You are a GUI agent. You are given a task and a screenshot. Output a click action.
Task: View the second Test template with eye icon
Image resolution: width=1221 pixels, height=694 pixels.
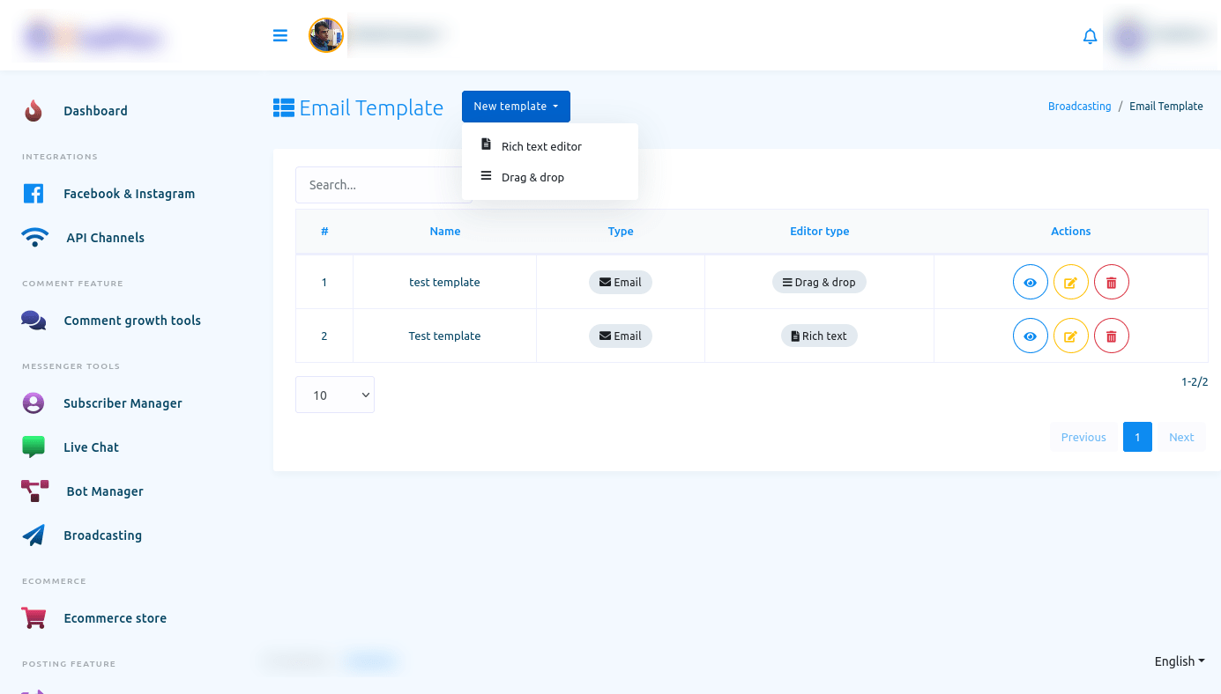point(1030,336)
